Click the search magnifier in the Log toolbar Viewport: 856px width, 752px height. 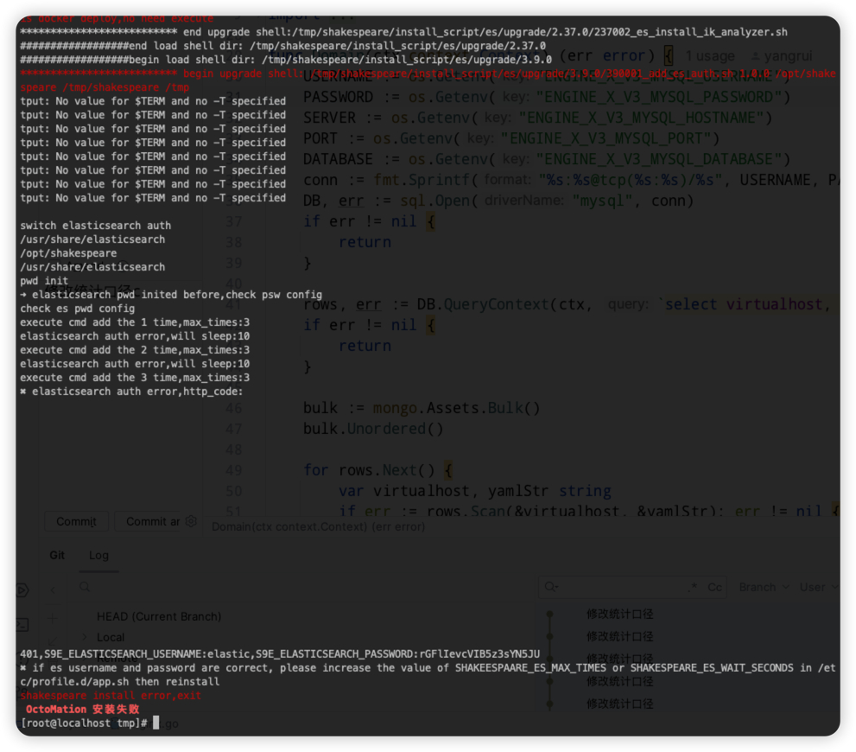(x=85, y=586)
